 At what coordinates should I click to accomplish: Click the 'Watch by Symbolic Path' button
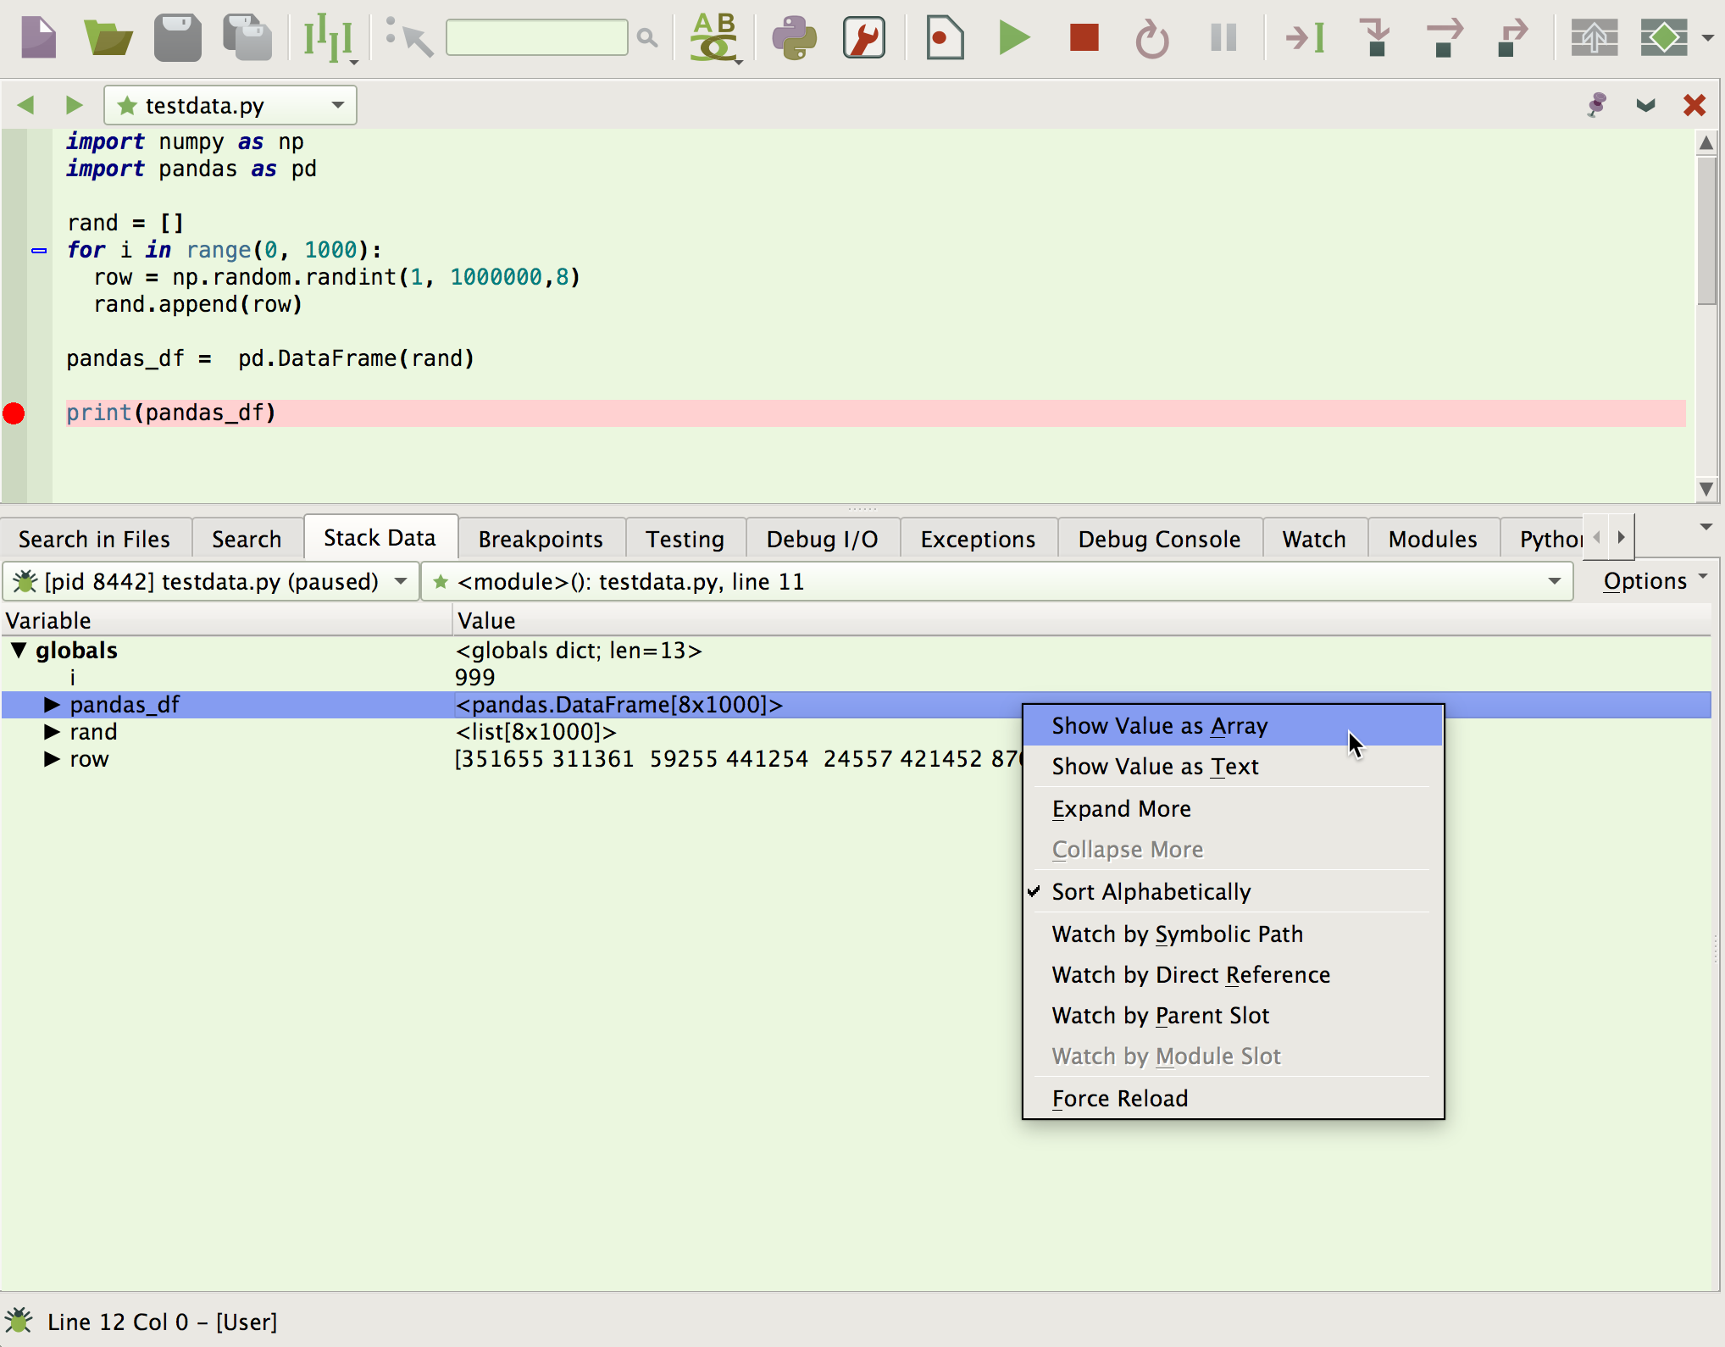[x=1176, y=933]
